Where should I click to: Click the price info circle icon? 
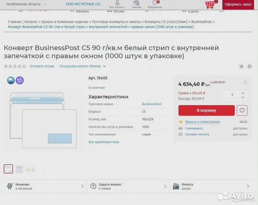point(245,82)
